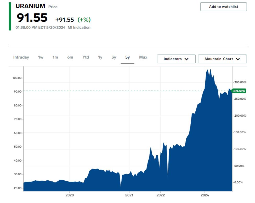Switch chart to Ytd range
This screenshot has height=203, width=255.
point(86,57)
